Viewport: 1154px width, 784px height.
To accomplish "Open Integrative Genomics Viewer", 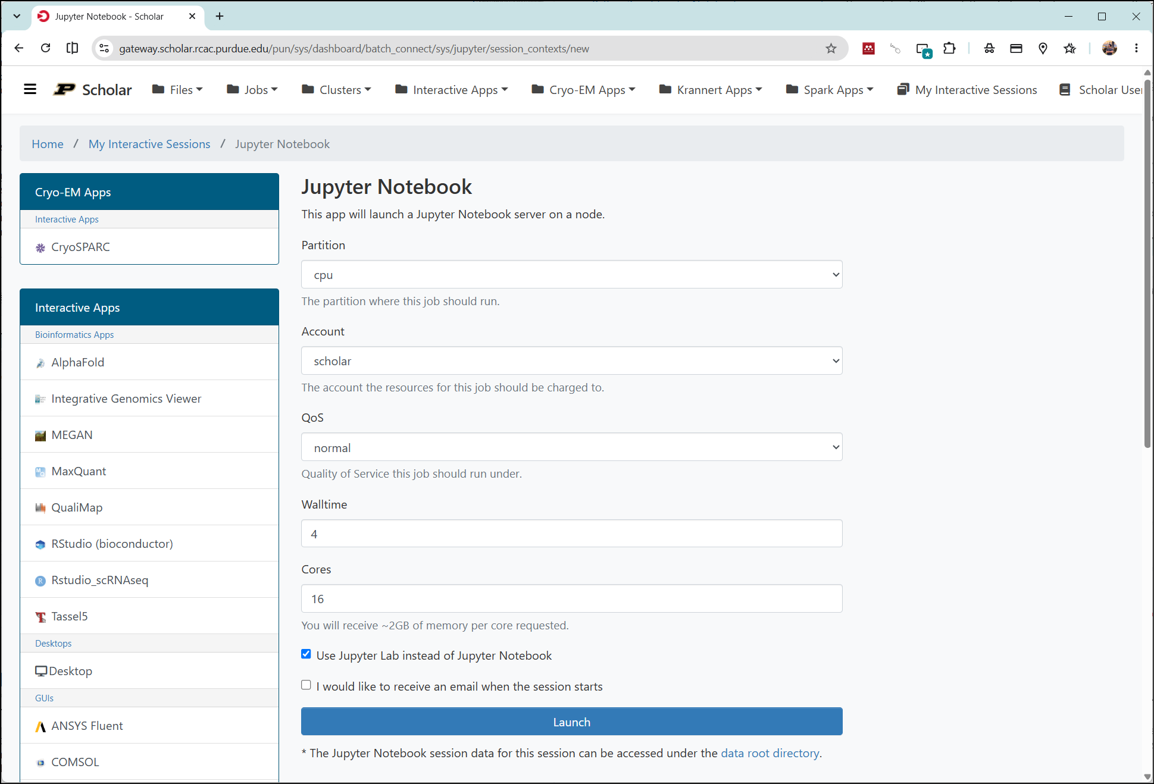I will click(149, 399).
